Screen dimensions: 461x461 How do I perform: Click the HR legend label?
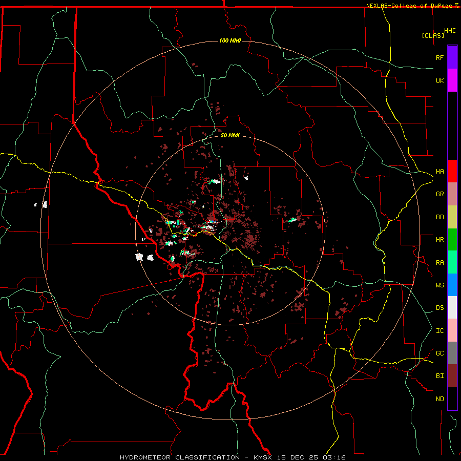pyautogui.click(x=439, y=240)
